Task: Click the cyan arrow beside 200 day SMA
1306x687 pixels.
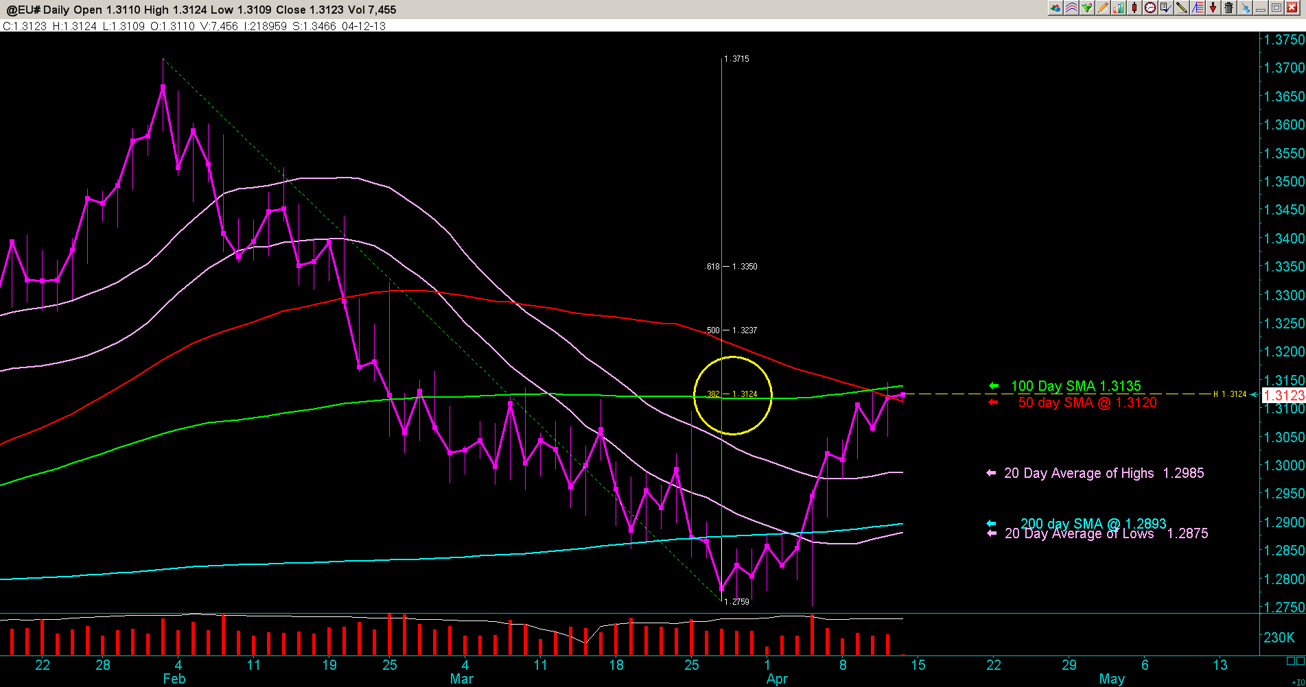Action: [x=991, y=524]
